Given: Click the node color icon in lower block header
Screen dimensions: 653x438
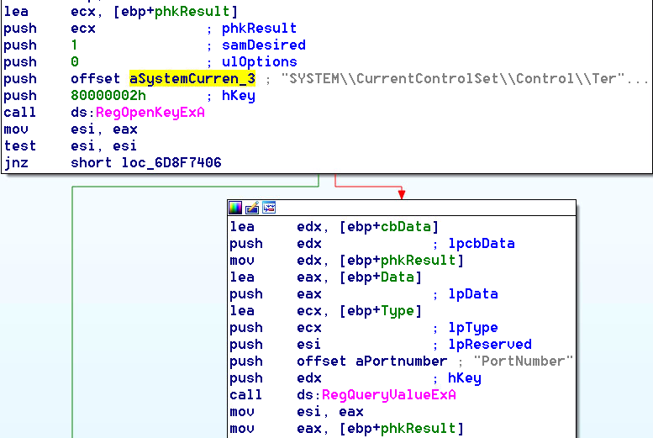Looking at the screenshot, I should (x=235, y=208).
